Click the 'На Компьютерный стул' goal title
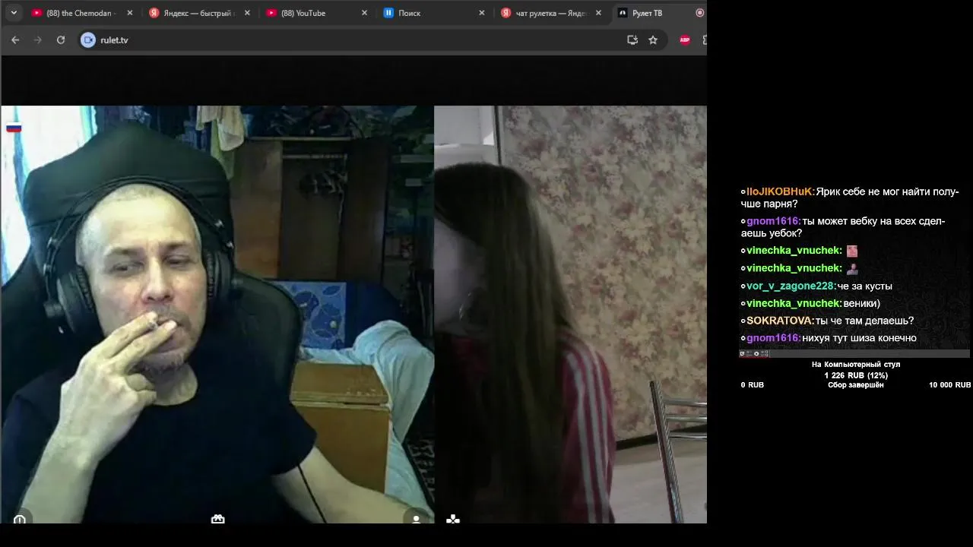The image size is (973, 547). tap(856, 365)
